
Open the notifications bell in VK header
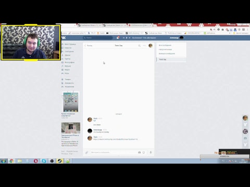[x=118, y=37]
